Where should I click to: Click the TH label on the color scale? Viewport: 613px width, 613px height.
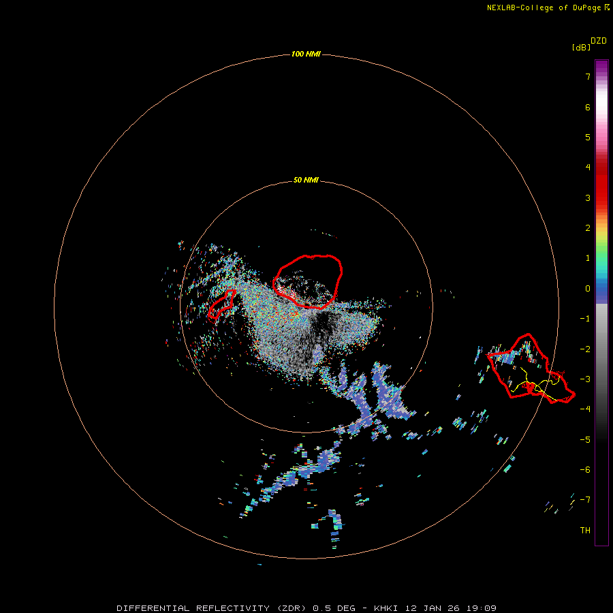pyautogui.click(x=585, y=531)
